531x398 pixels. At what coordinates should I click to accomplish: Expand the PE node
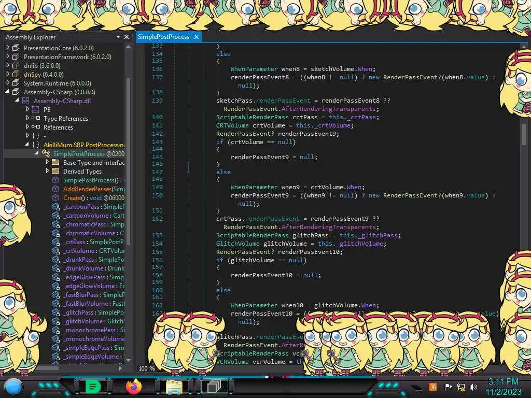[x=27, y=109]
